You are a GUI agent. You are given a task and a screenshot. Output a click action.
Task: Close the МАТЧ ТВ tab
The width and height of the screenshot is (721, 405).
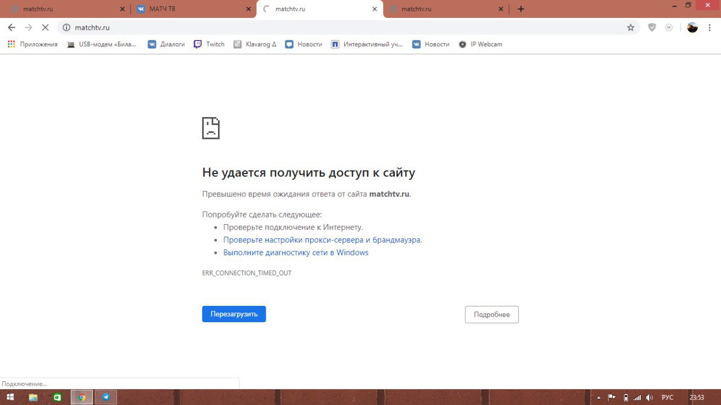(248, 9)
